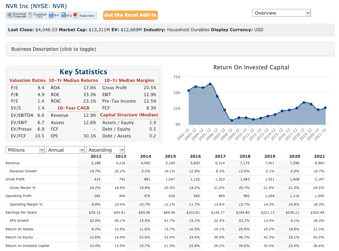Click the 10-Yr Median Margins header
This screenshot has height=251, width=339.
pyautogui.click(x=129, y=80)
